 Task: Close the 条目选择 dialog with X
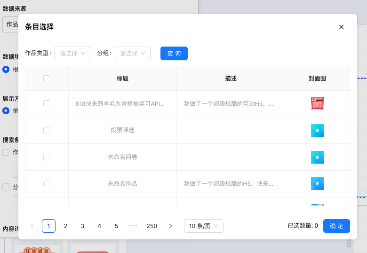coord(341,27)
